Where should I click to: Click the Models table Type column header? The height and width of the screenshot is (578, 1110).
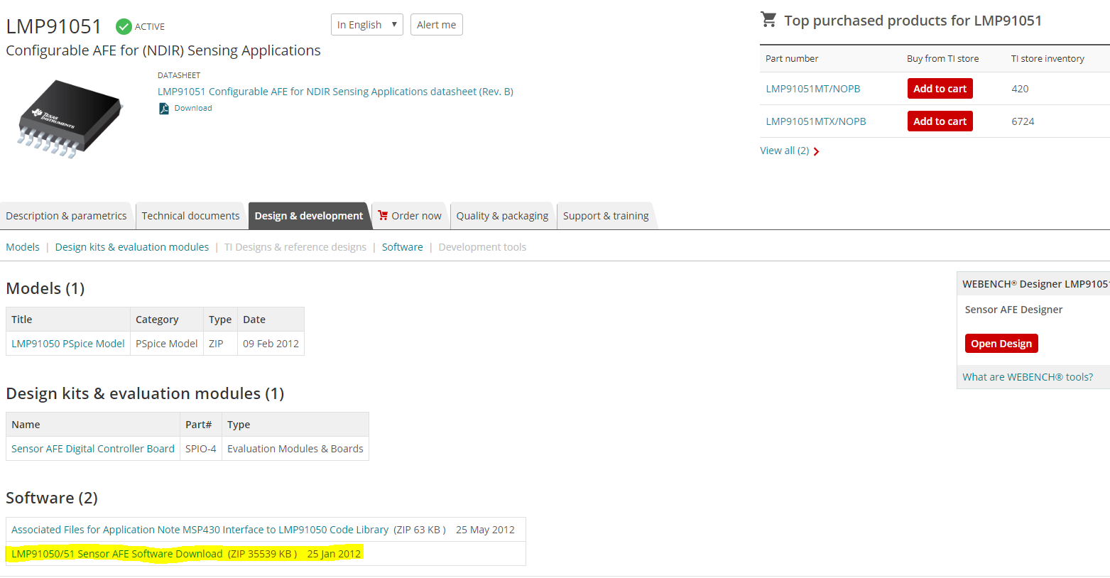point(220,320)
